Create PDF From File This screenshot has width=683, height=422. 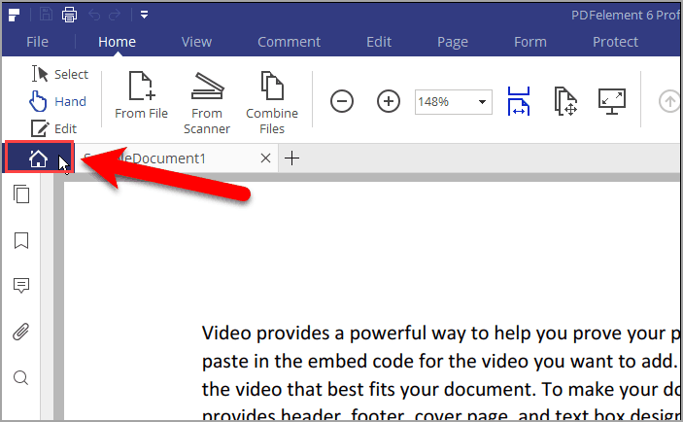point(141,95)
